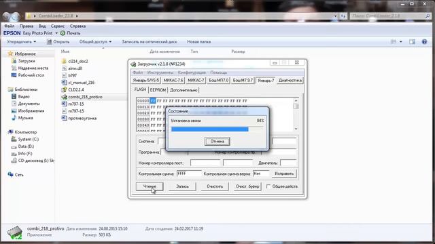The width and height of the screenshot is (435, 244).
Task: Cancel connection with the Отмена button
Action: [217, 142]
